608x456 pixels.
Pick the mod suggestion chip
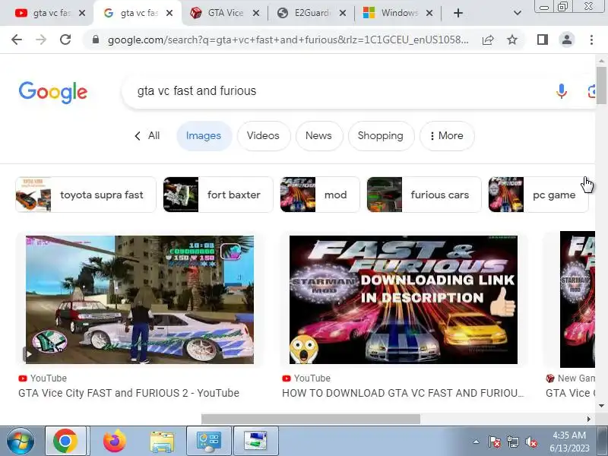coord(319,195)
